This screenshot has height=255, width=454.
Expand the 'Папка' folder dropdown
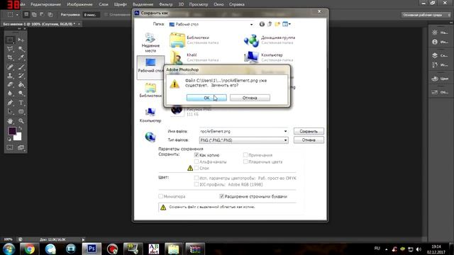pos(251,25)
